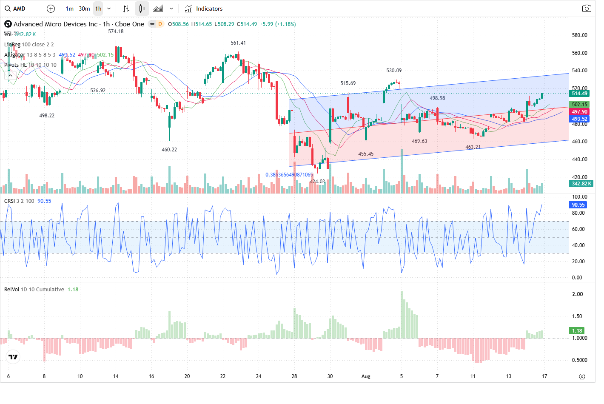The height and width of the screenshot is (404, 604).
Task: Choose the Bars chart style icon
Action: pos(126,9)
